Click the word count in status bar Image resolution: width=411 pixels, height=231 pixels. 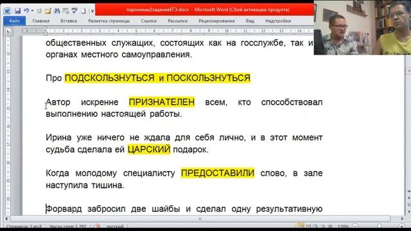(x=67, y=227)
